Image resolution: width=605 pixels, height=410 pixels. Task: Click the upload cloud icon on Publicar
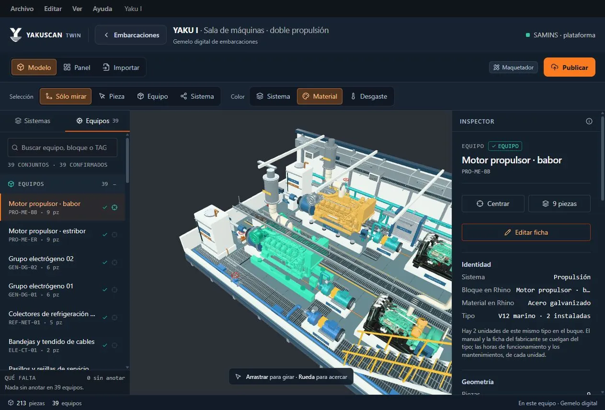555,68
